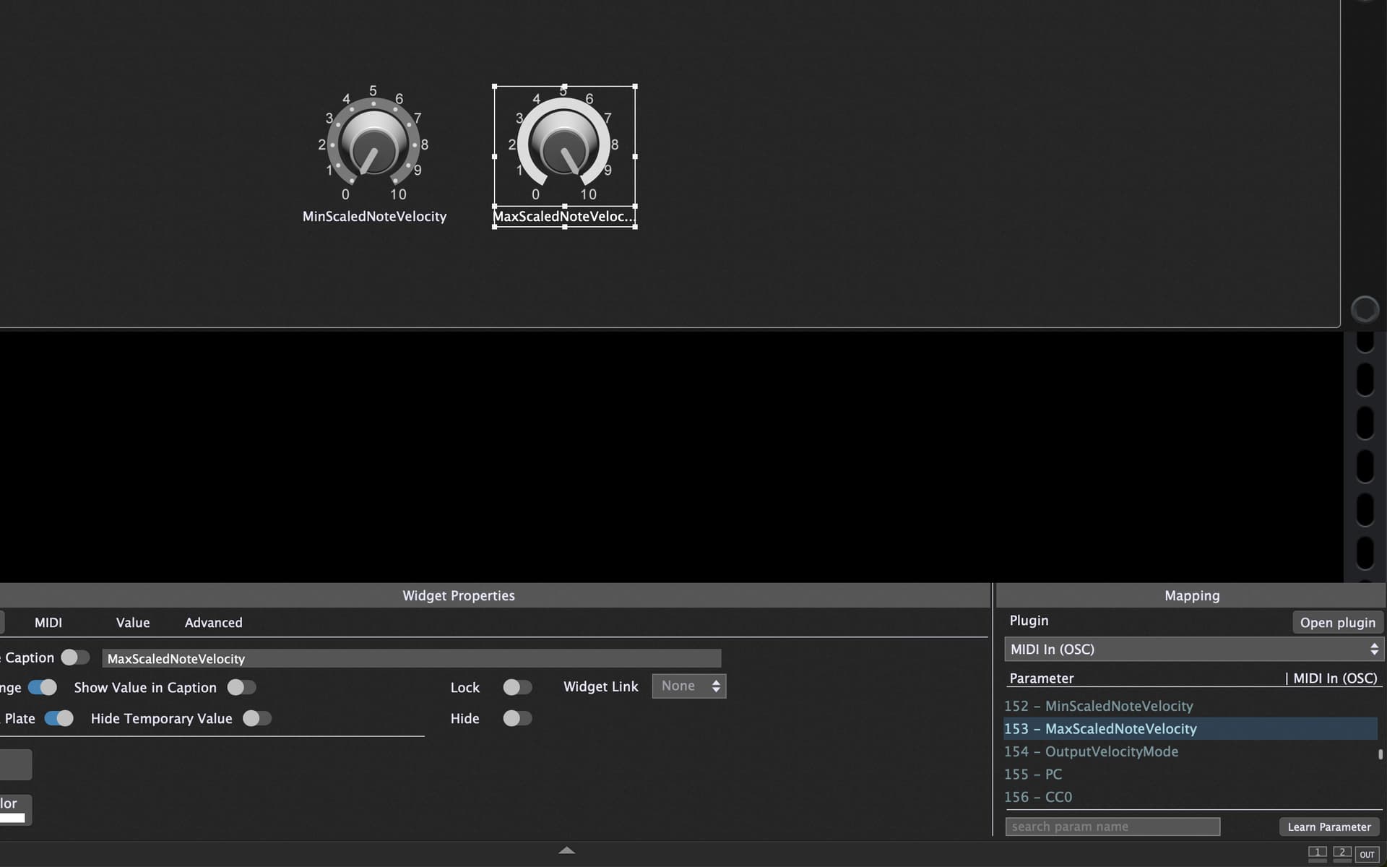Toggle the Hide switch

pyautogui.click(x=517, y=718)
